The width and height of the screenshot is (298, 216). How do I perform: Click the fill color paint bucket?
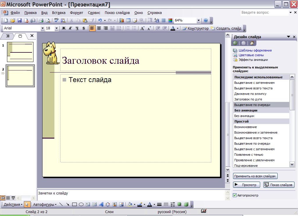tap(130, 204)
